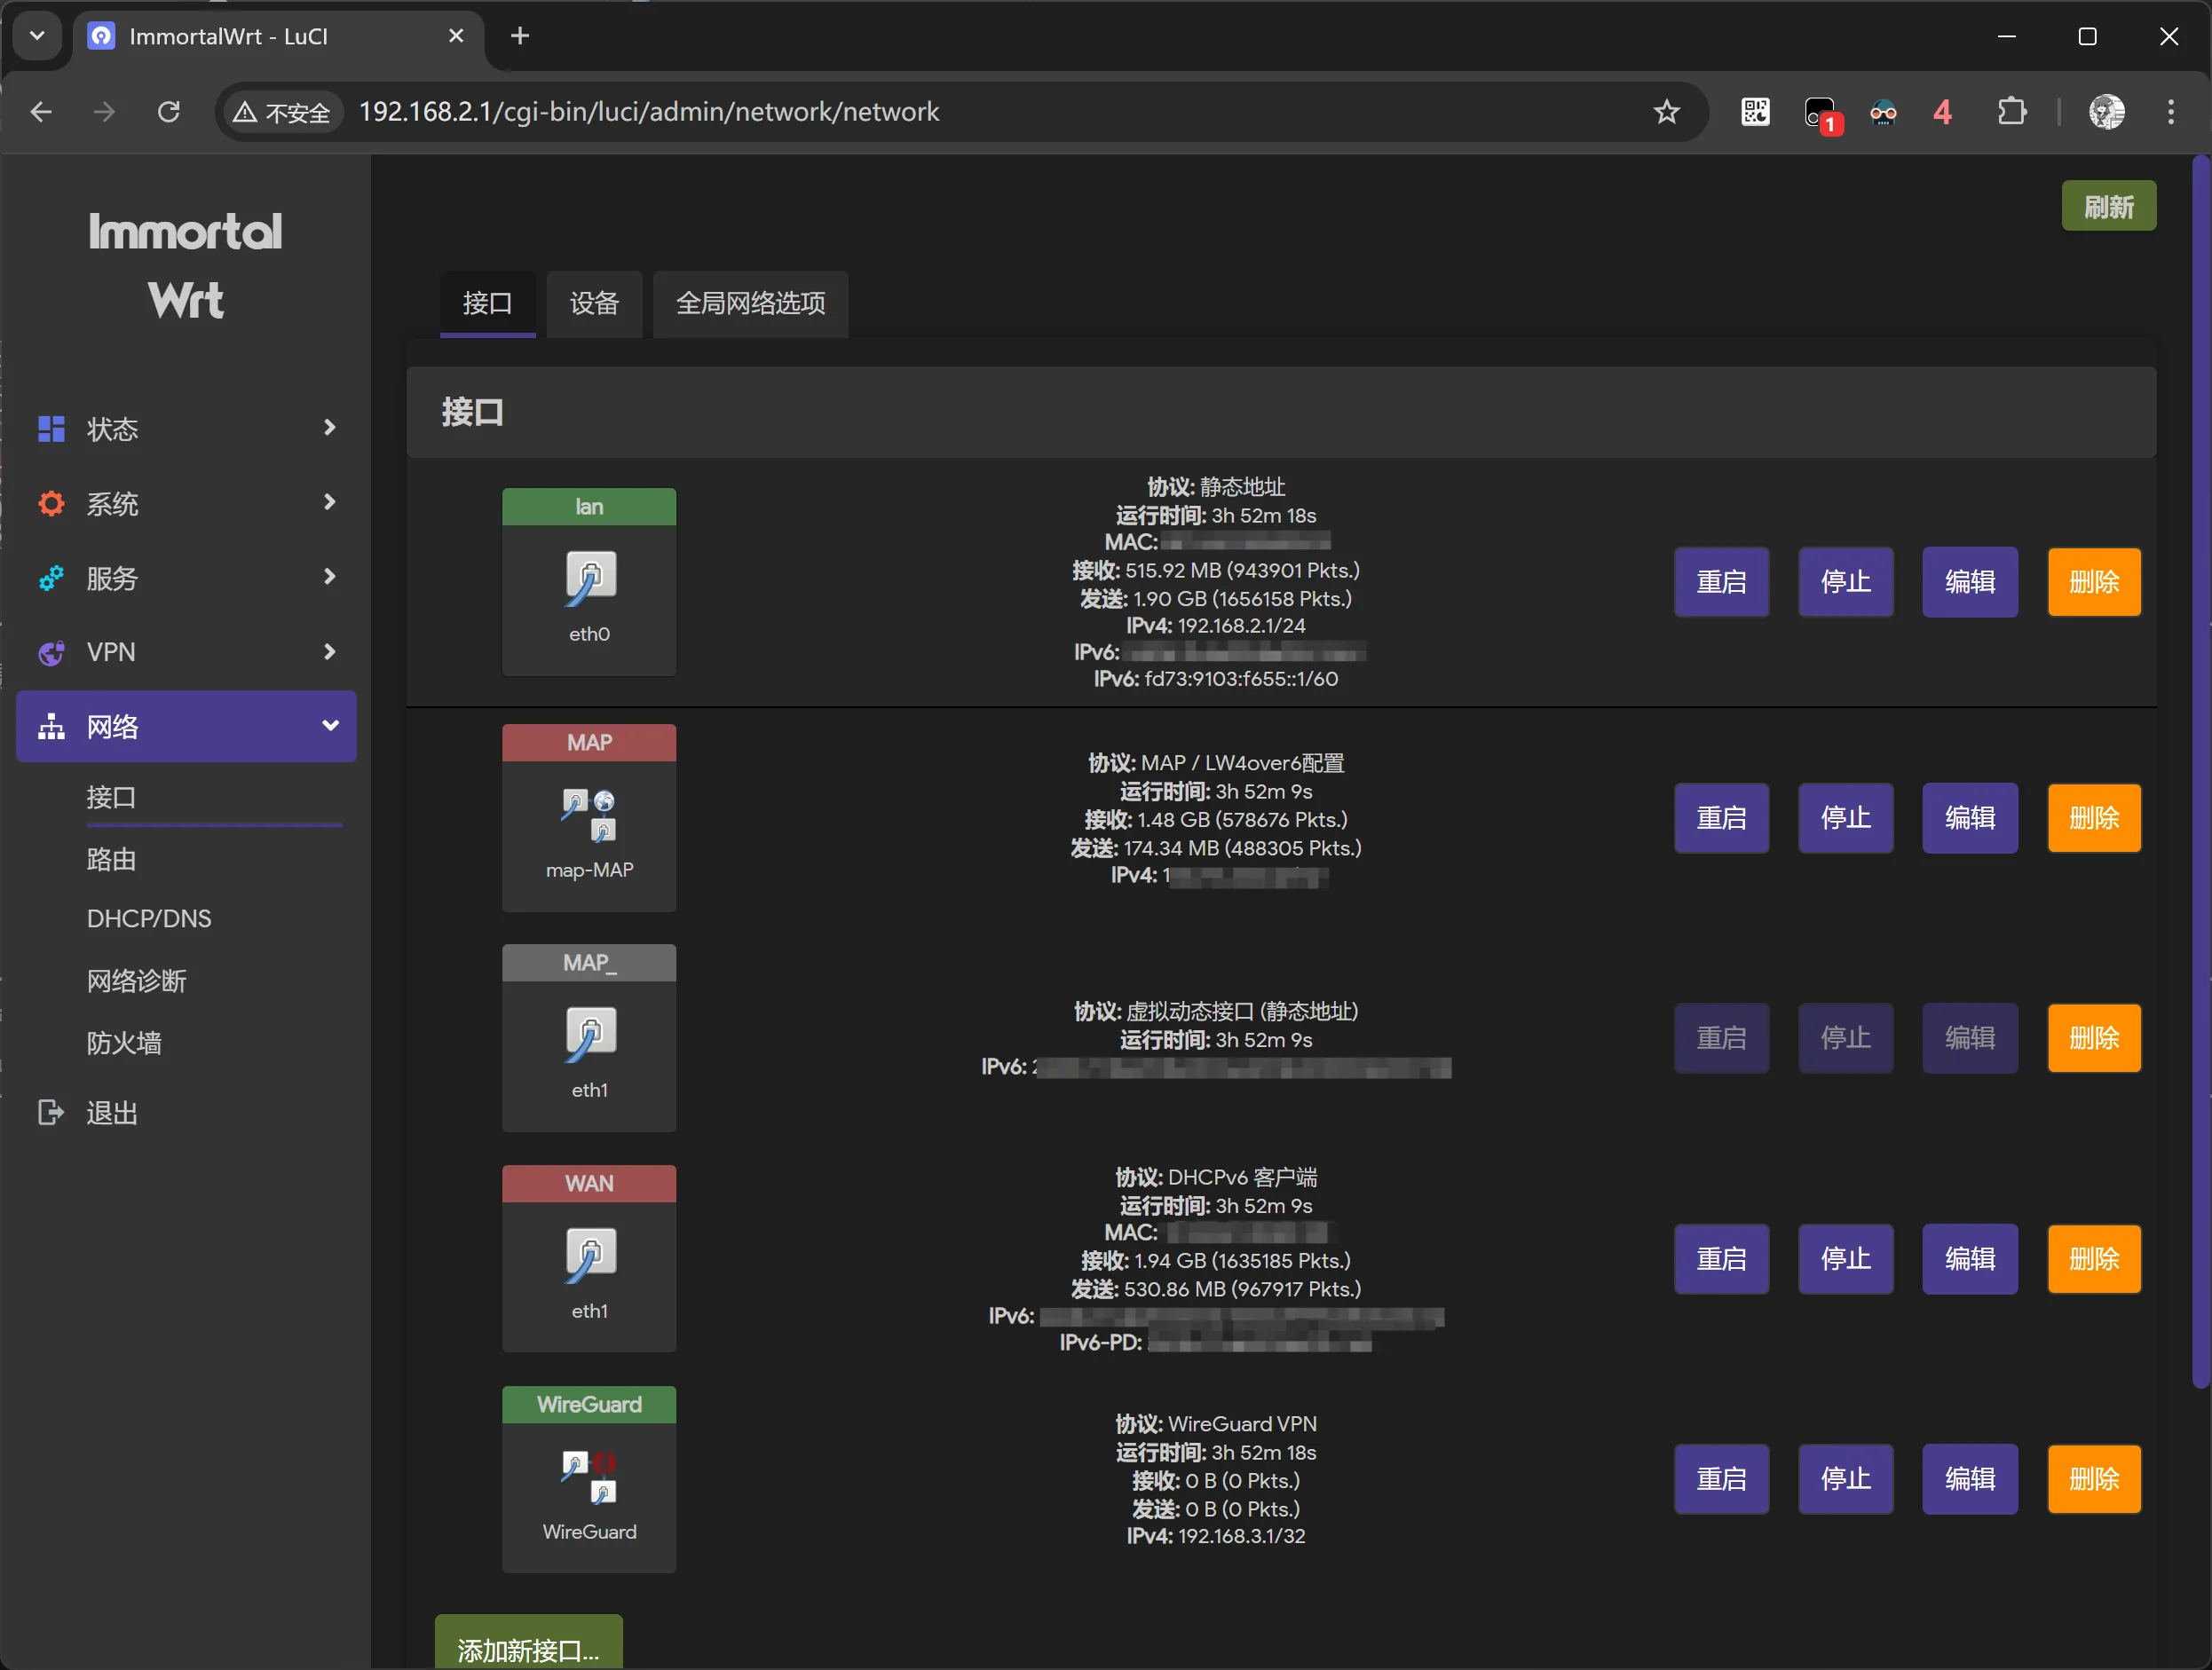Switch to the 设备 tab
2212x1670 pixels.
(x=594, y=303)
